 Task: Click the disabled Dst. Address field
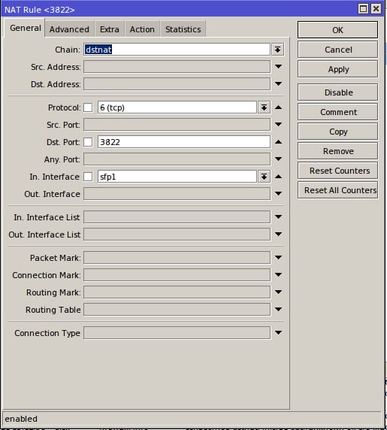coord(177,84)
